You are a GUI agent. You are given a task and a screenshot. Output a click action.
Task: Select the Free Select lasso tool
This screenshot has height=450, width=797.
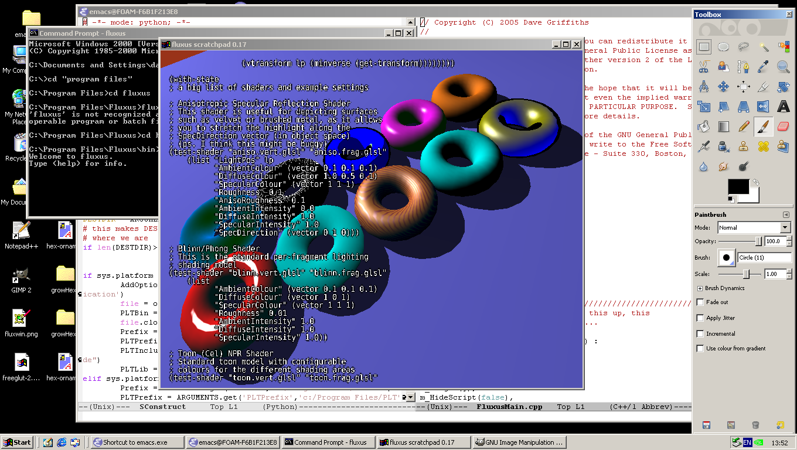coord(744,47)
